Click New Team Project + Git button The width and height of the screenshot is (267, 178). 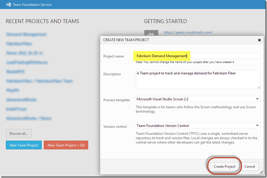click(x=66, y=145)
